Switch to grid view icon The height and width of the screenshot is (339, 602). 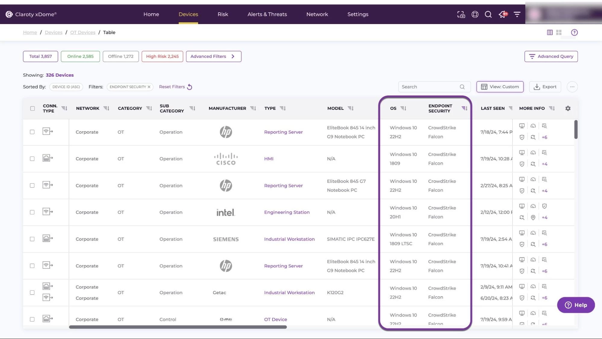coord(559,32)
